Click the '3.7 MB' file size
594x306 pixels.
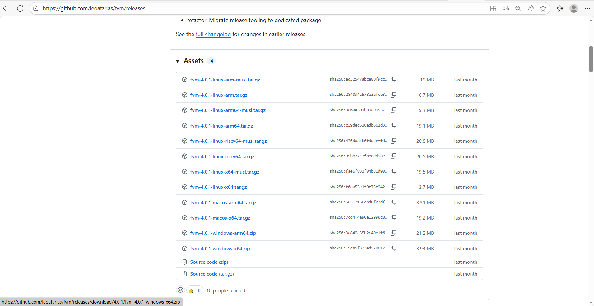pyautogui.click(x=426, y=187)
